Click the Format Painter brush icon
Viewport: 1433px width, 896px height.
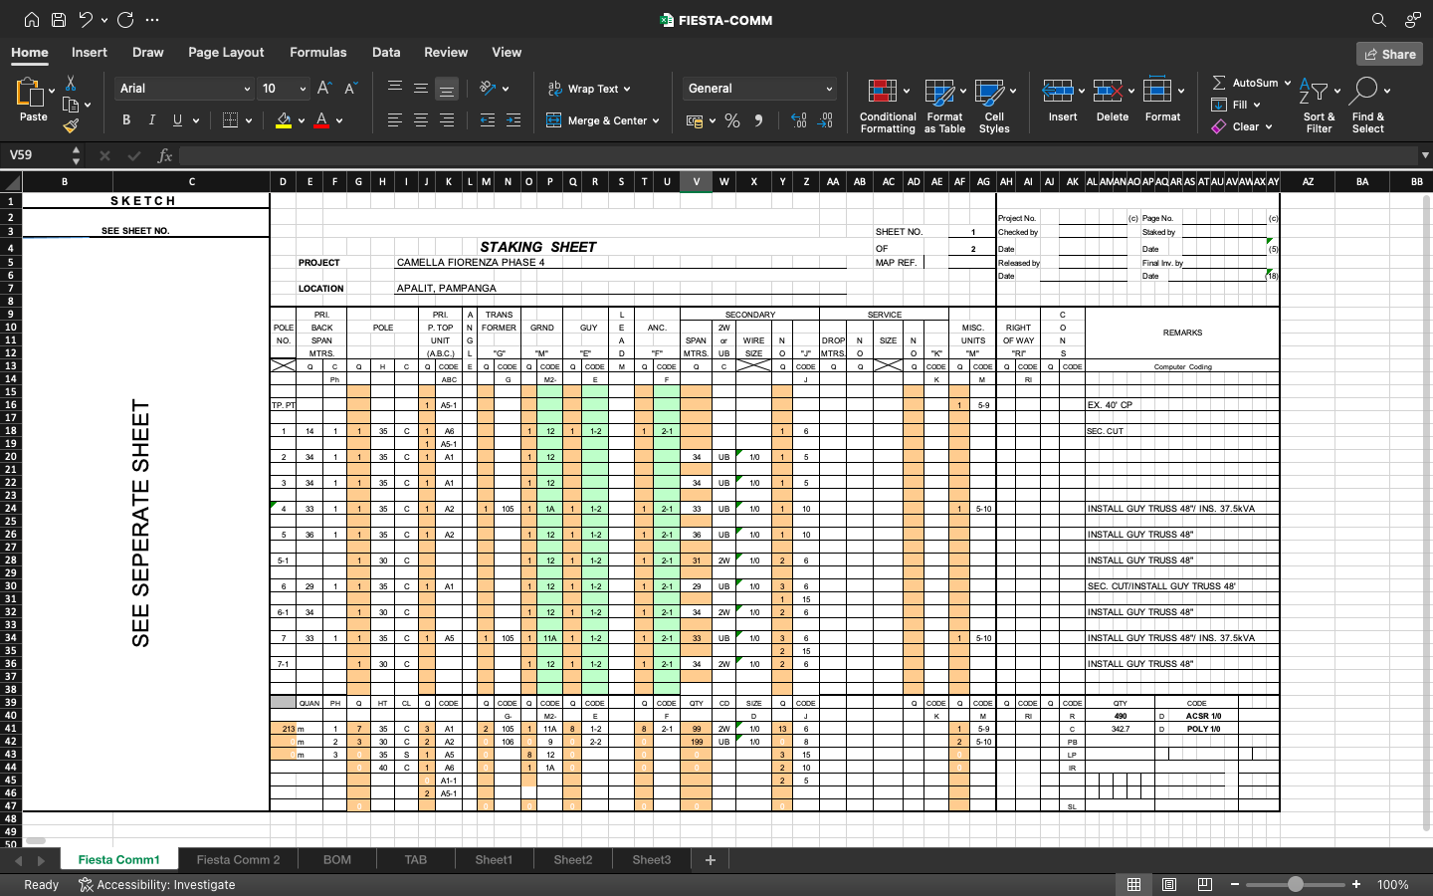[x=71, y=125]
